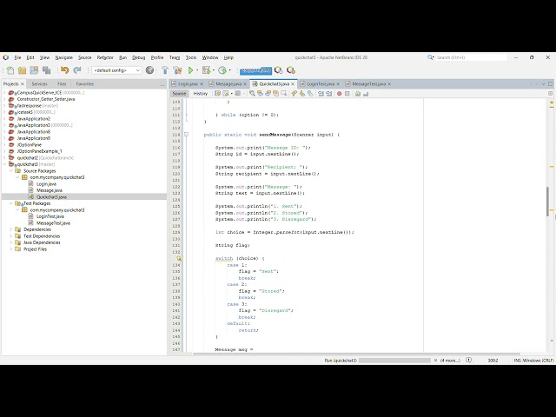
Task: Run the project with green play icon
Action: pos(191,70)
